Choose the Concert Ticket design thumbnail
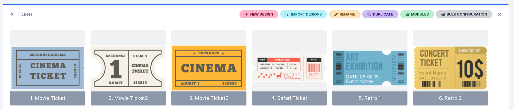514x110 pixels. 450,68
